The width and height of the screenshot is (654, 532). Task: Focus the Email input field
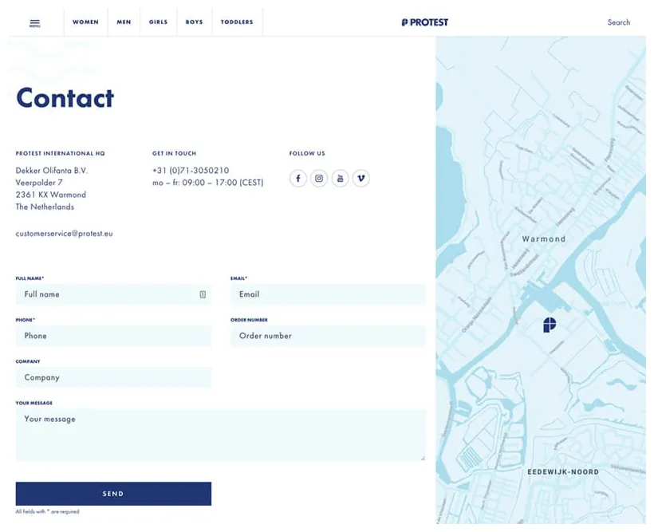pos(328,294)
